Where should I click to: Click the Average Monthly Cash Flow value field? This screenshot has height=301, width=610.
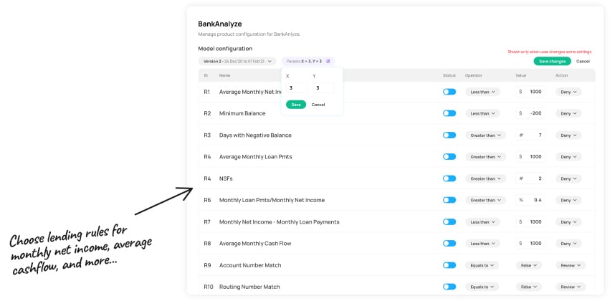(x=530, y=244)
